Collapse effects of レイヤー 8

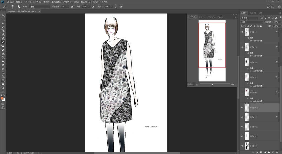[279, 47]
